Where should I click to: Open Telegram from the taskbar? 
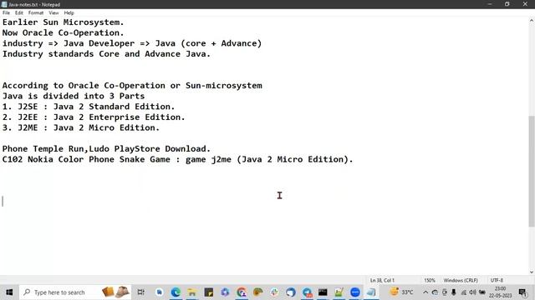coord(307,292)
